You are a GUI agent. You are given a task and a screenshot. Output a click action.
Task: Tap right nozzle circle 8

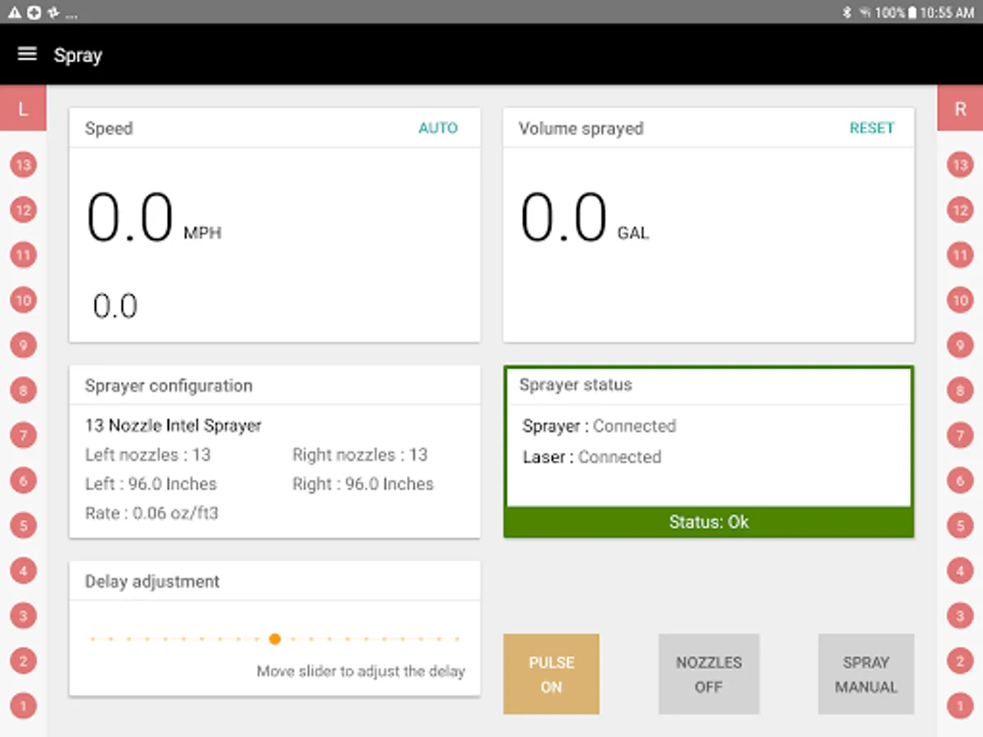click(x=960, y=391)
